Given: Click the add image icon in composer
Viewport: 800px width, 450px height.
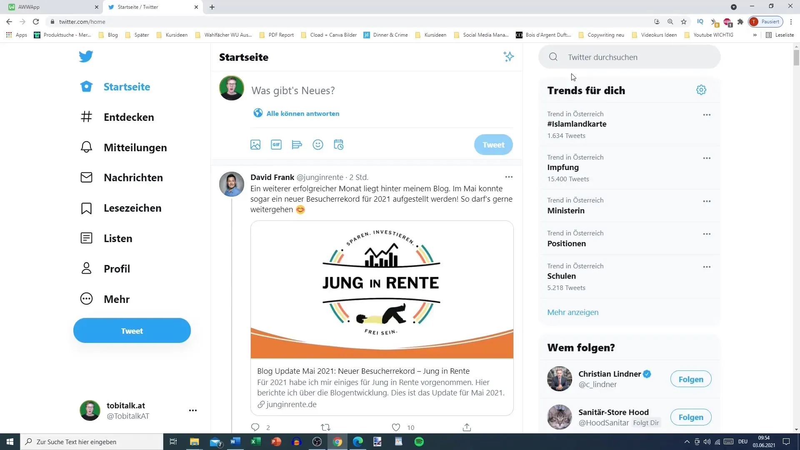Looking at the screenshot, I should click(255, 145).
